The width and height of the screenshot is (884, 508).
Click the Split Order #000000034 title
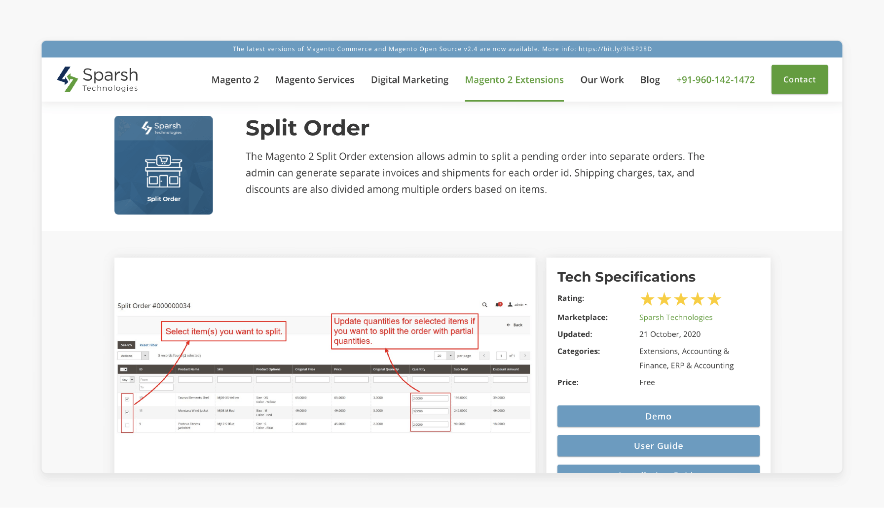pos(154,306)
